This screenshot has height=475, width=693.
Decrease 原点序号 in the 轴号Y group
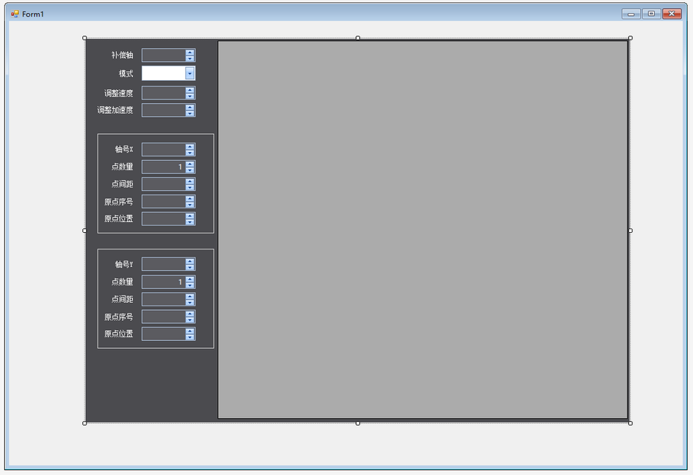[190, 319]
